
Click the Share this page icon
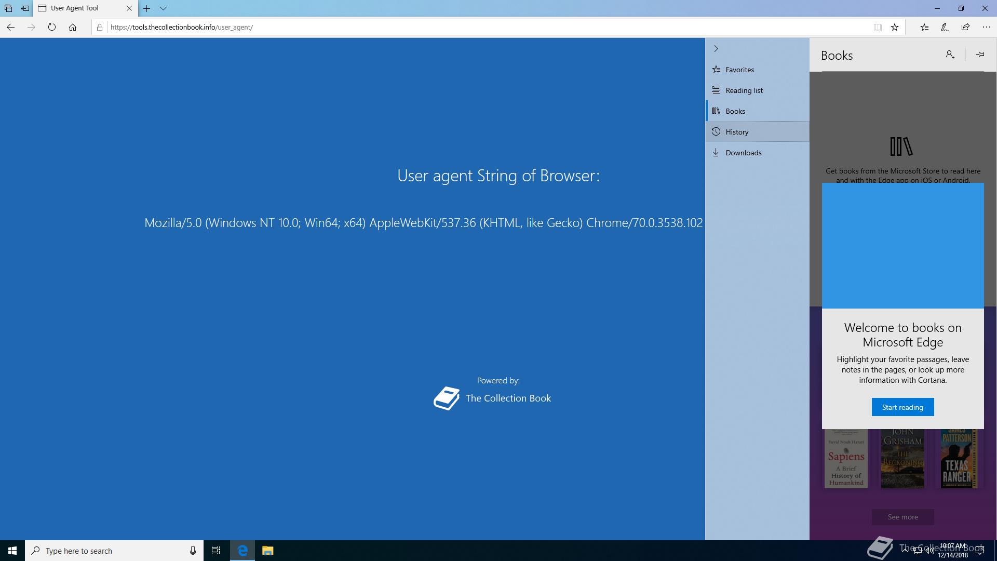pos(965,28)
